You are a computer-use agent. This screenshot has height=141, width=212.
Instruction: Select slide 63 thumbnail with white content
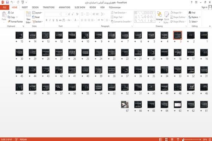(177, 105)
